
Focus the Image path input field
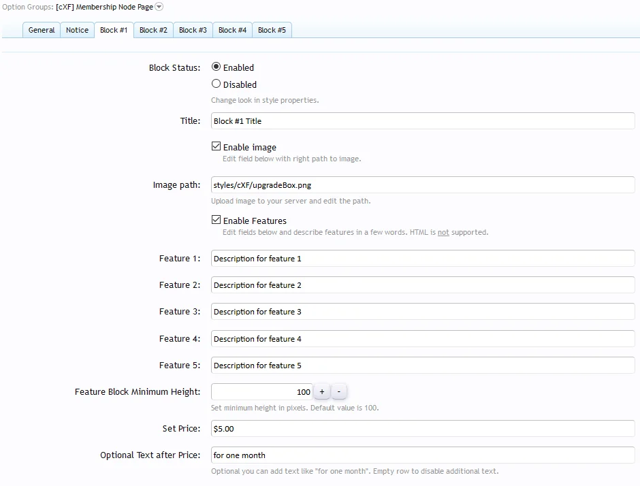point(422,185)
